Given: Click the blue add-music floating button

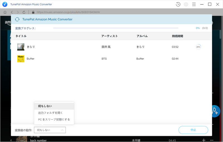Looking at the screenshot, I should pos(216,111).
